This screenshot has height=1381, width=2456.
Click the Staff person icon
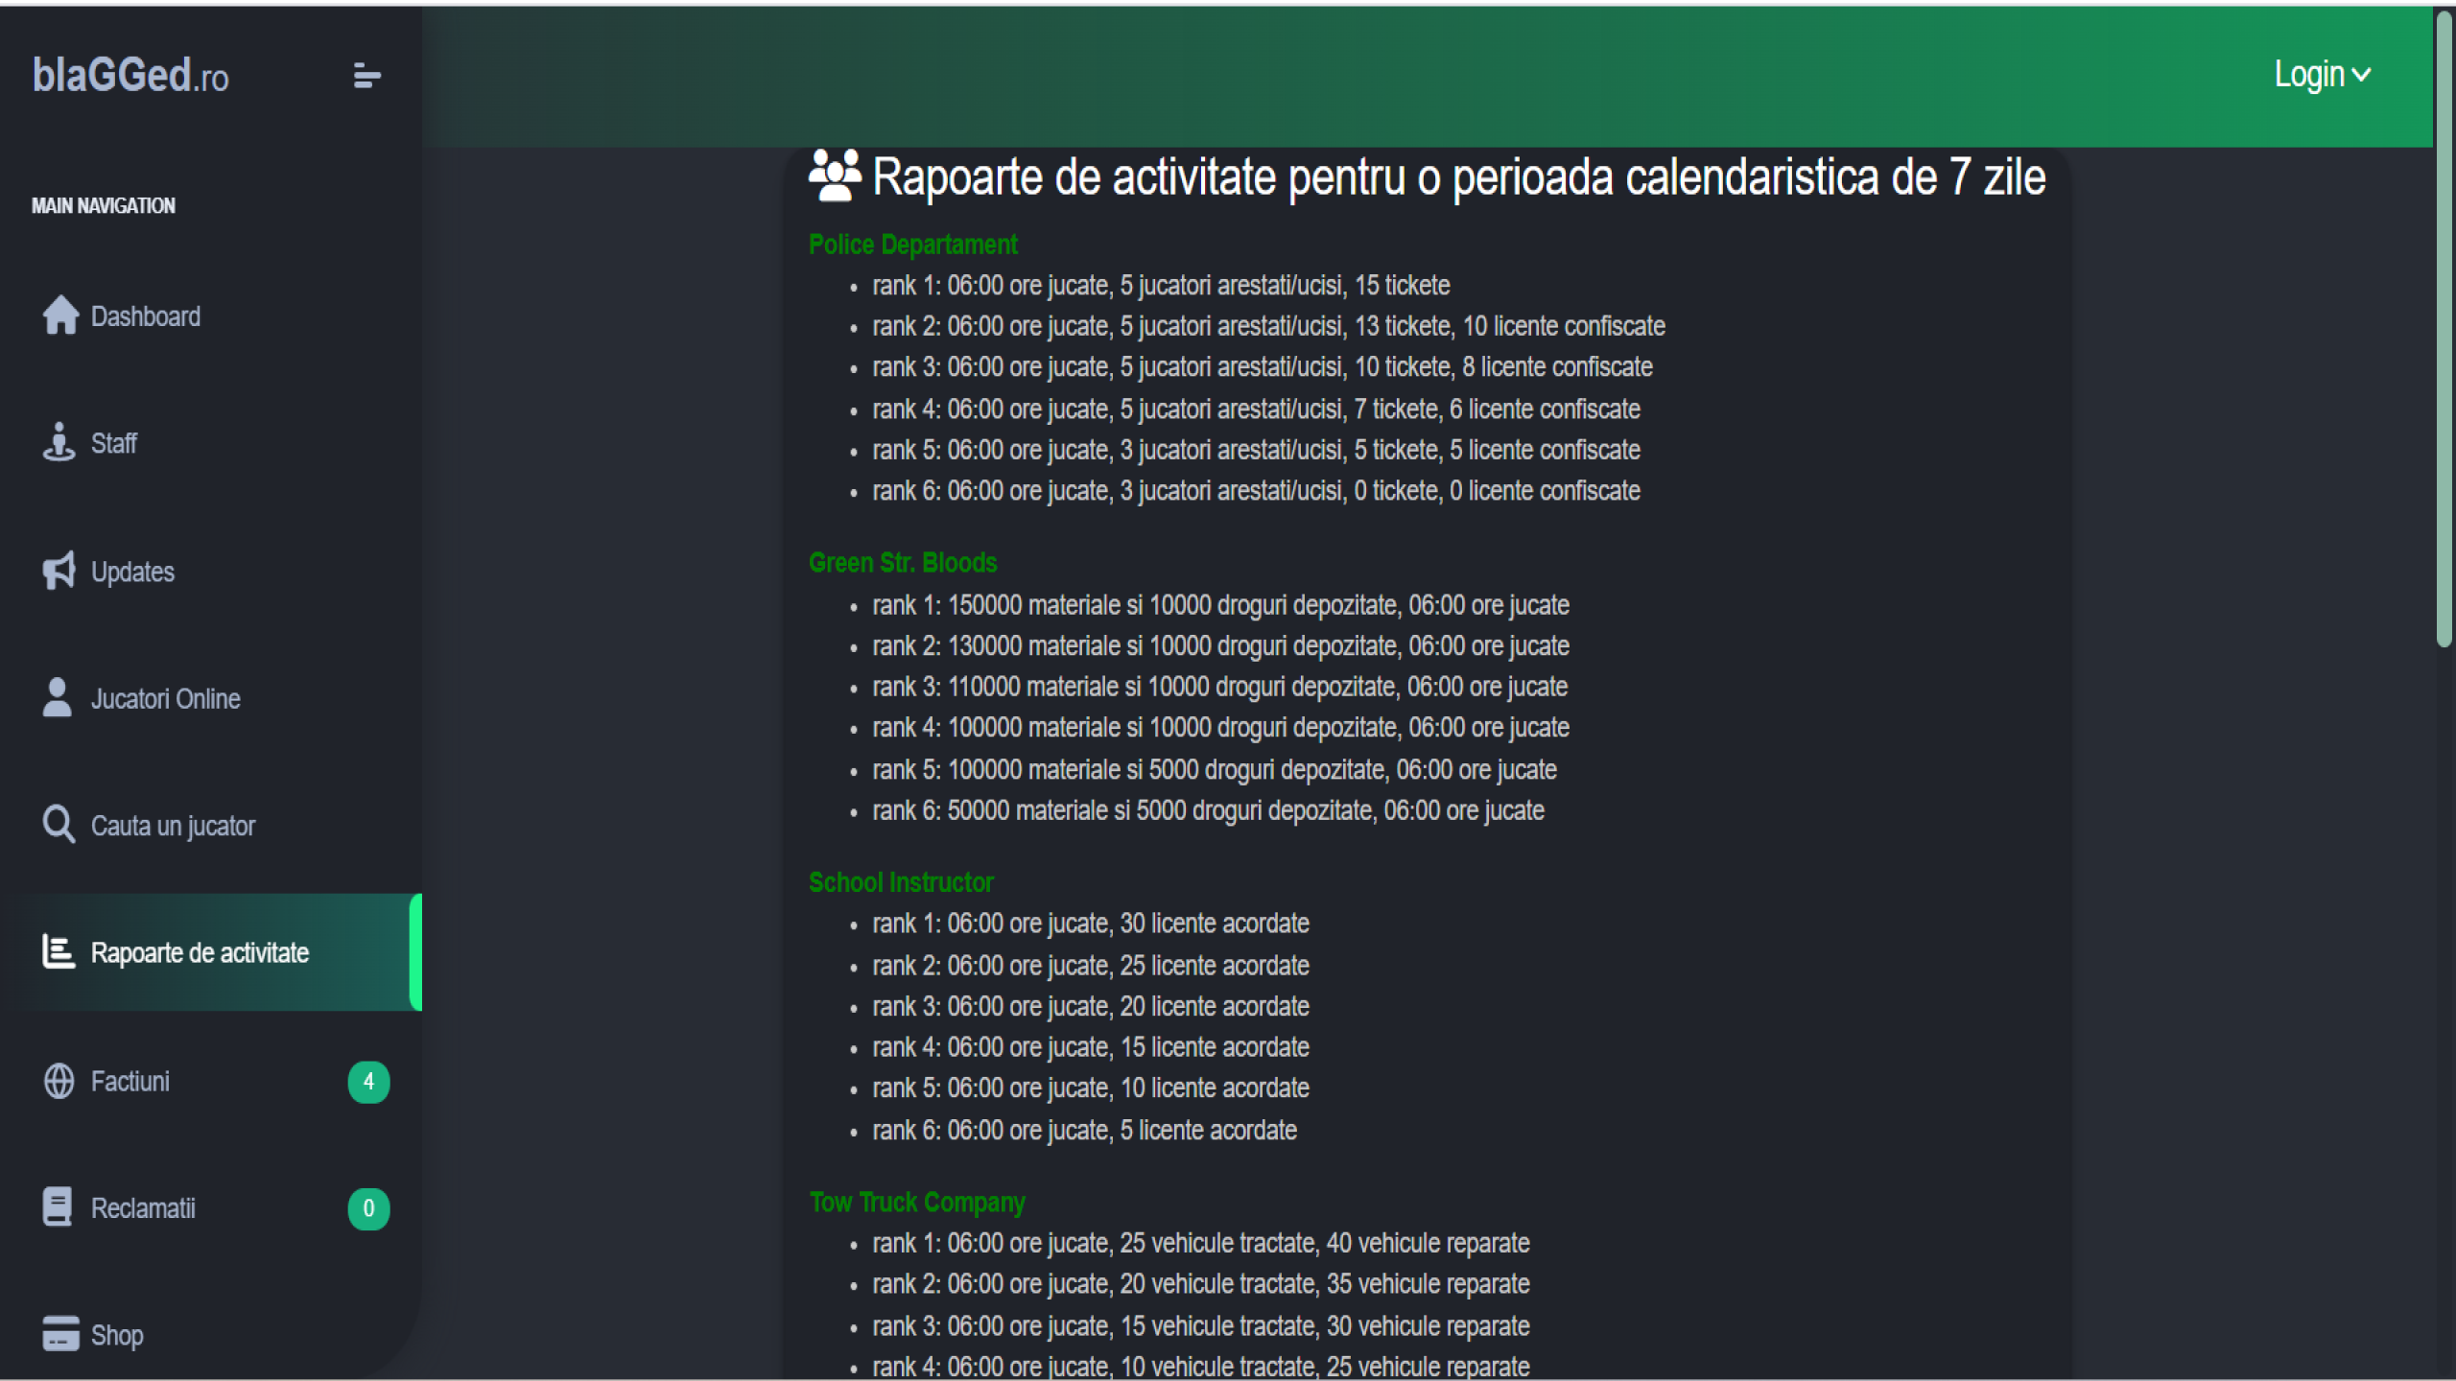[x=59, y=443]
